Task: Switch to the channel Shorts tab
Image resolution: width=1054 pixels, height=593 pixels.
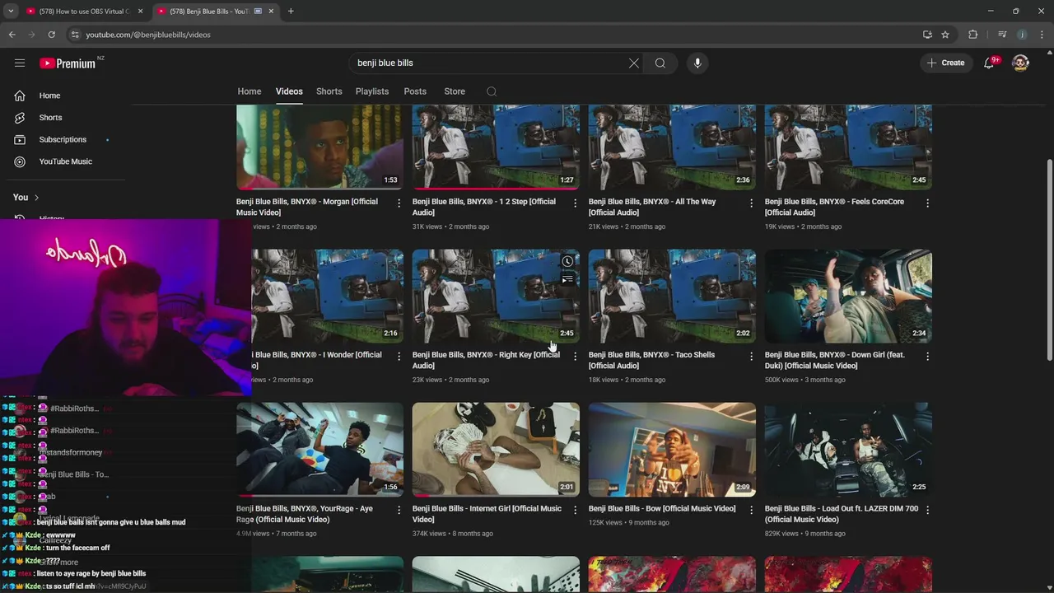Action: click(x=329, y=91)
